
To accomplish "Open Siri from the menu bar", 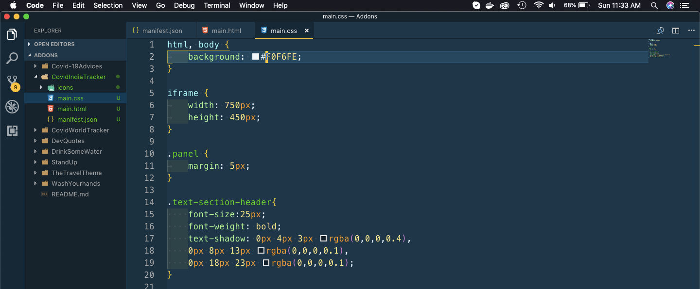I will pos(670,5).
